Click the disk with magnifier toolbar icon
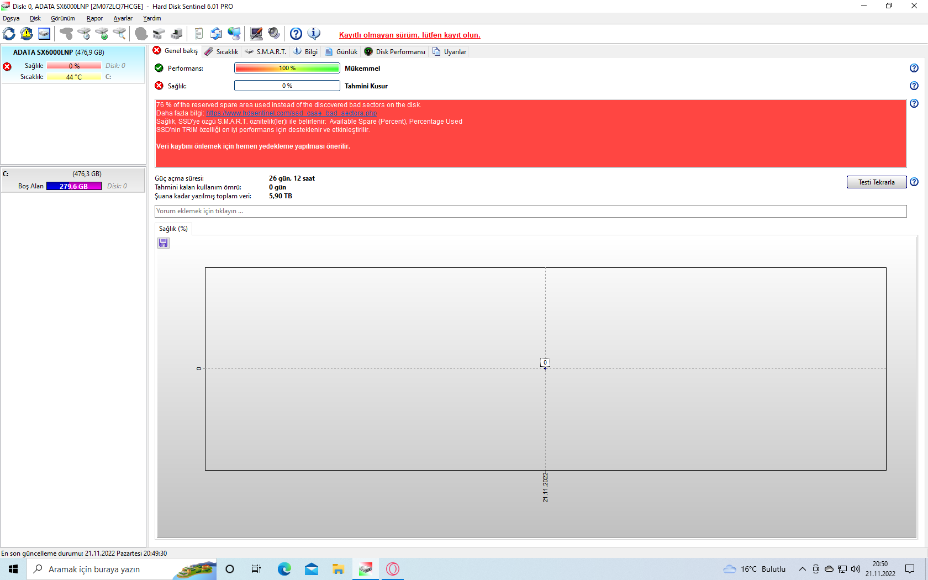The width and height of the screenshot is (928, 580). (x=119, y=34)
